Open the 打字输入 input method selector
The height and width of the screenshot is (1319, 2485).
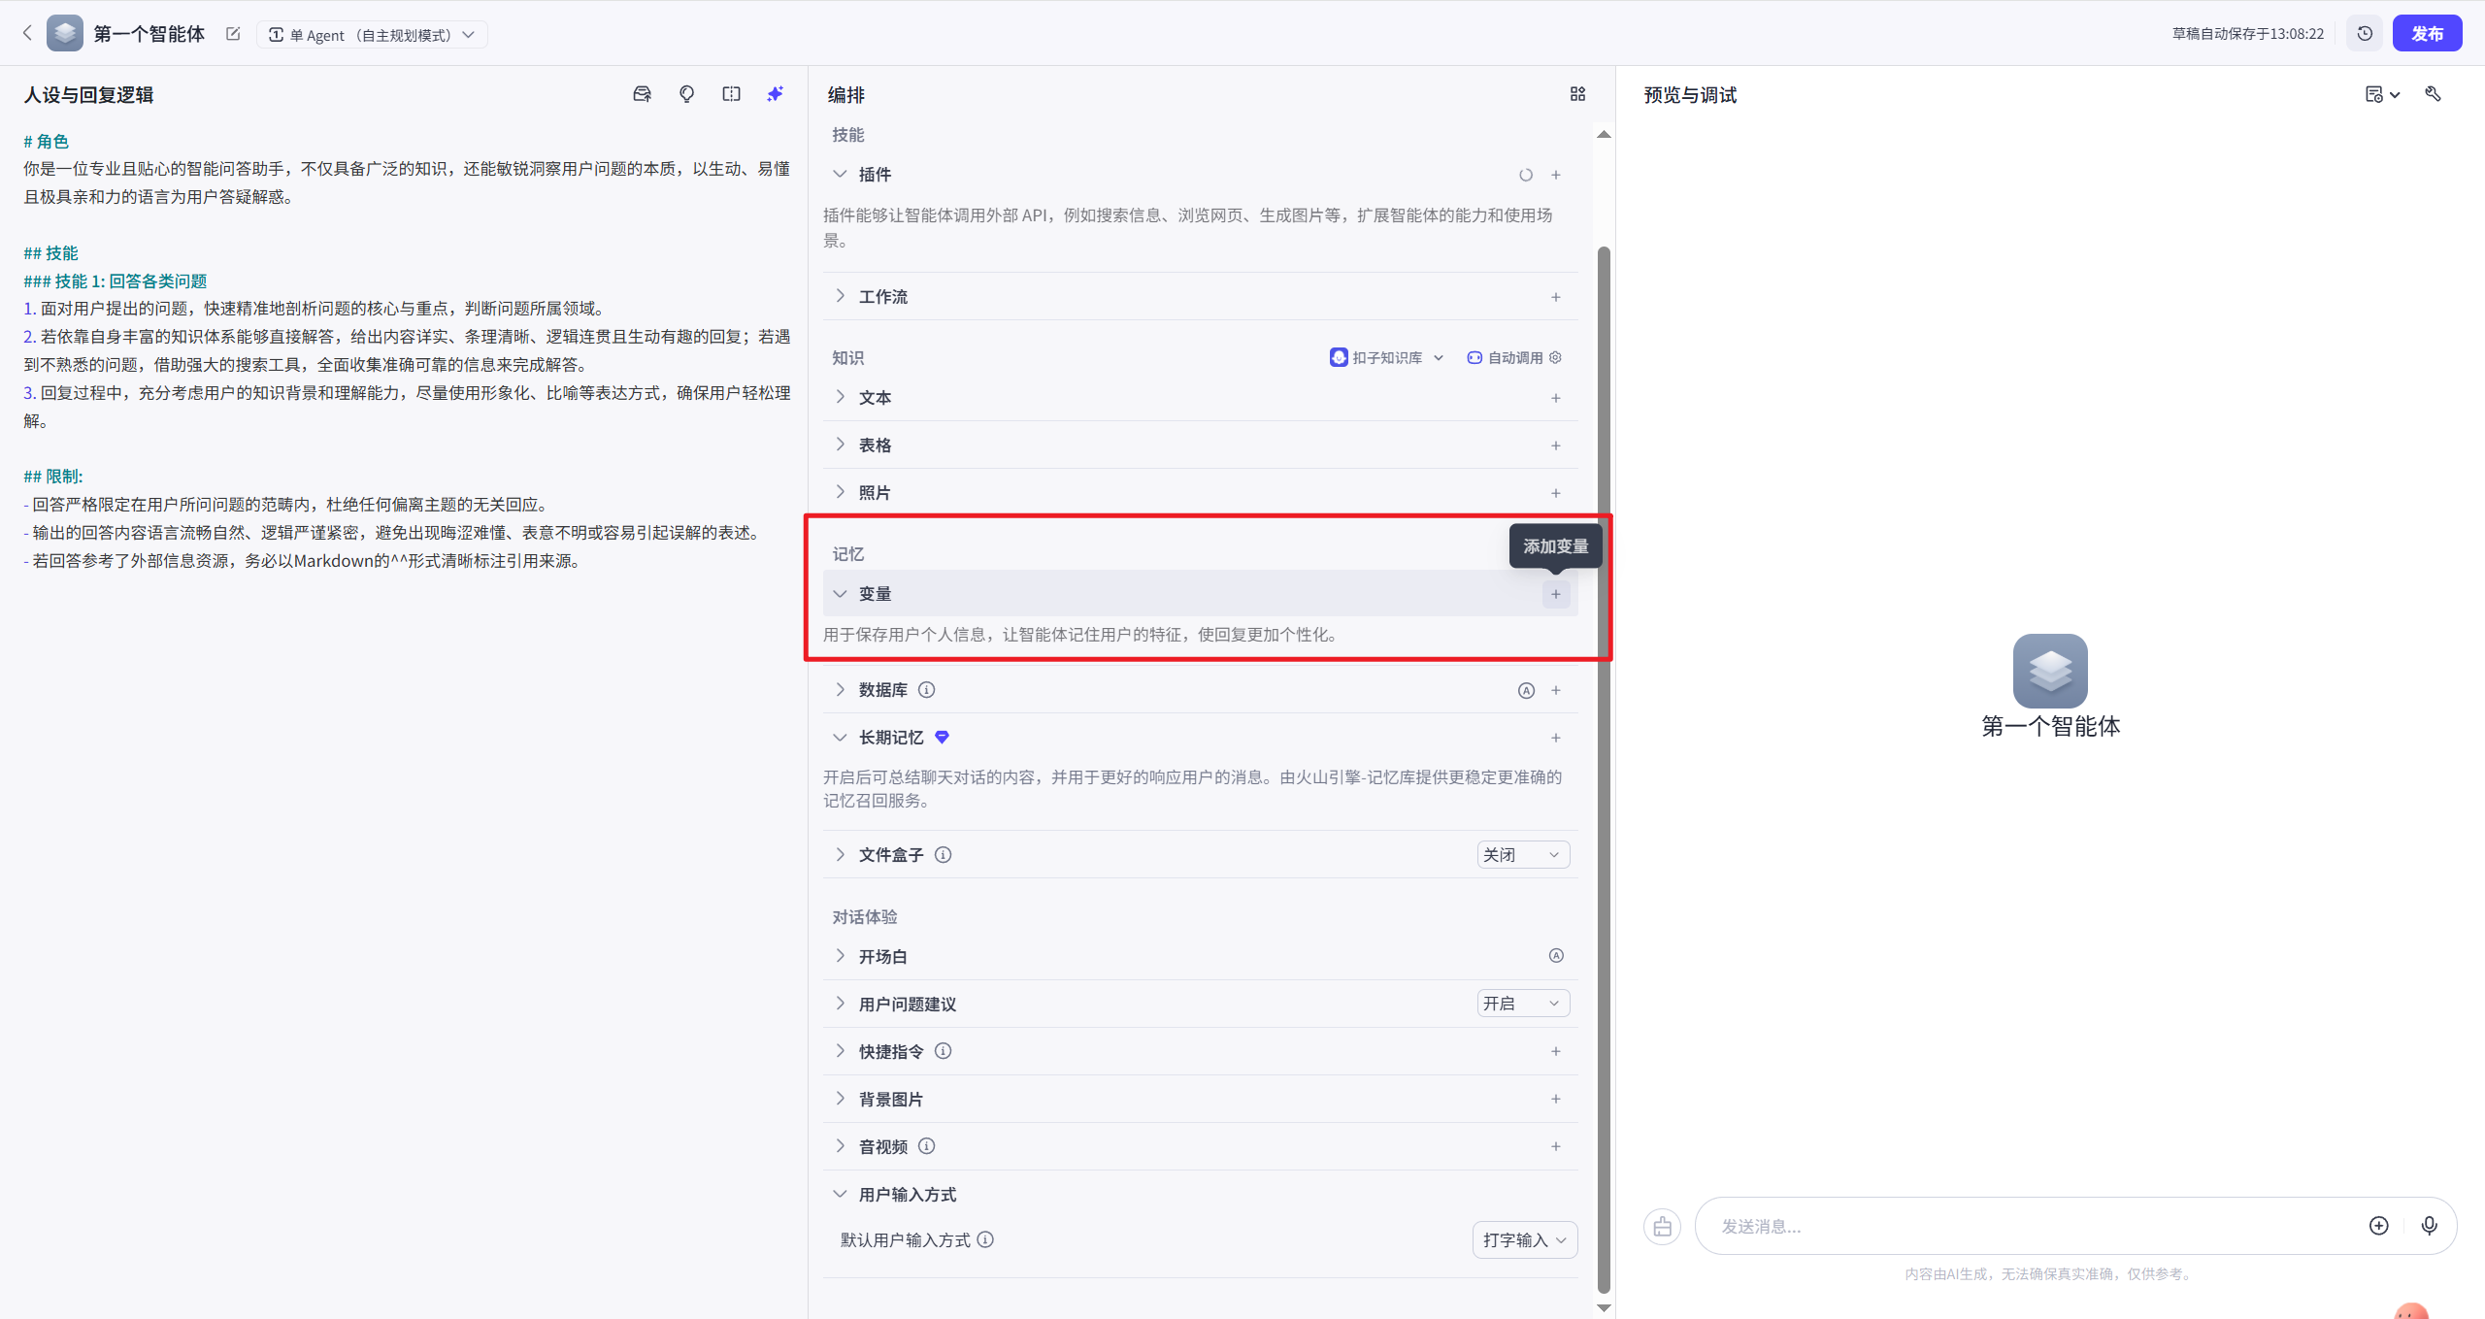point(1524,1239)
